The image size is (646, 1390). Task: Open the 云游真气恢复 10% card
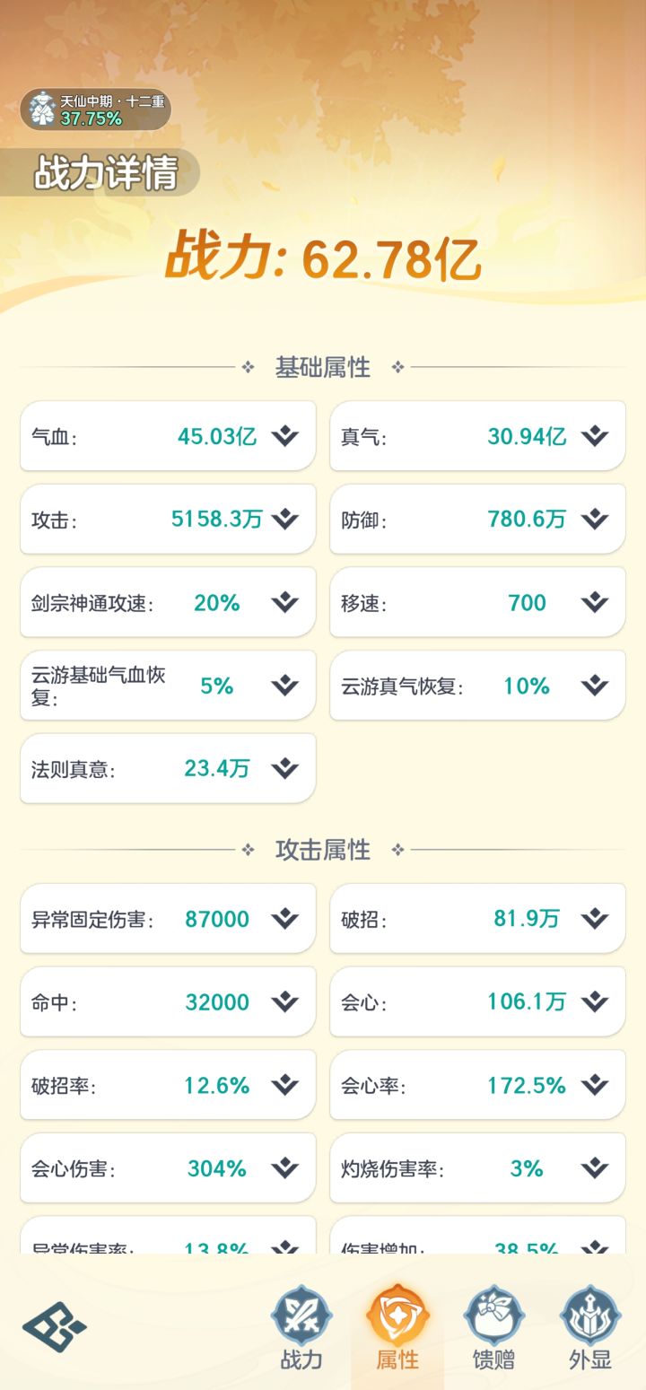pyautogui.click(x=477, y=686)
